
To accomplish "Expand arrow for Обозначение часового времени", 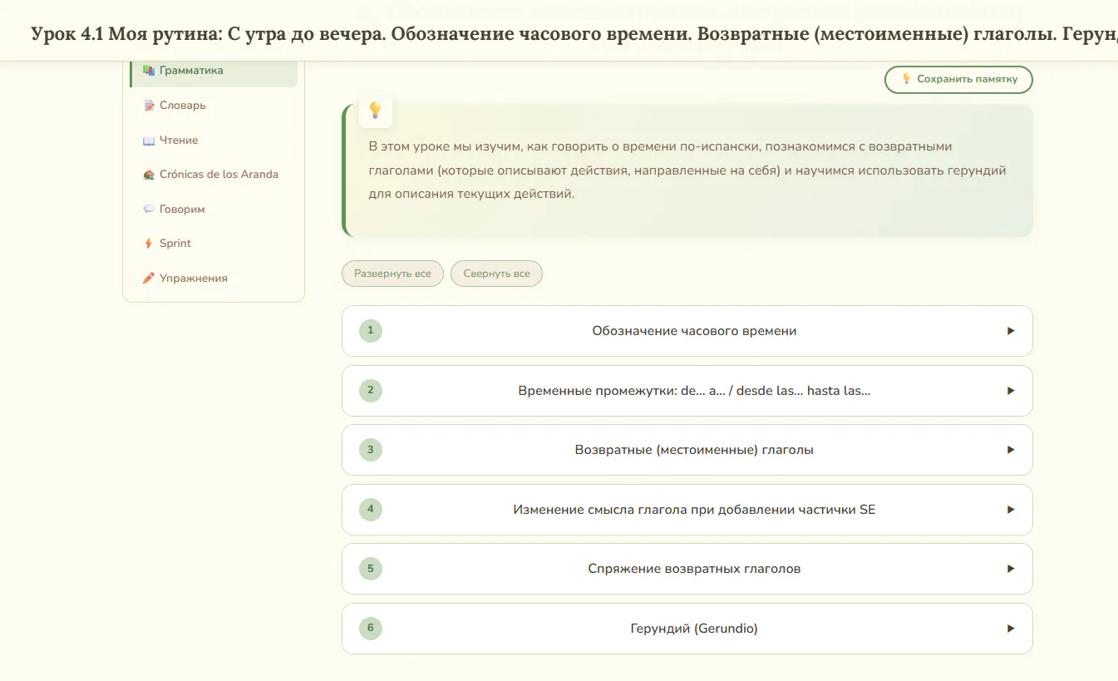I will pos(1011,331).
